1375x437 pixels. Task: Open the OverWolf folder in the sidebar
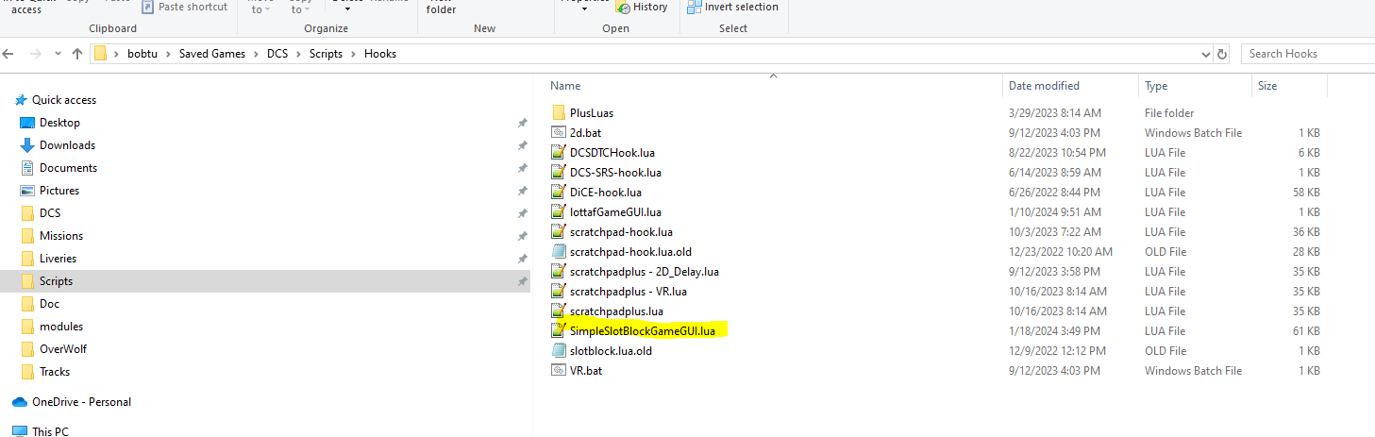(x=62, y=349)
